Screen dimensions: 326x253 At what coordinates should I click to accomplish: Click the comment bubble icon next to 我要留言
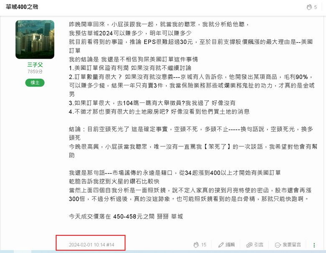278,245
